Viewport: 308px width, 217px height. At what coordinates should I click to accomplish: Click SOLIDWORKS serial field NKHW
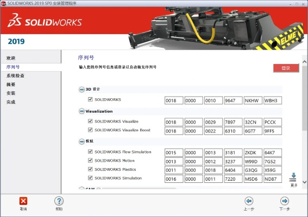(x=253, y=100)
